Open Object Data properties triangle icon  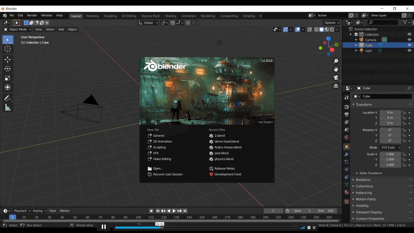[347, 184]
